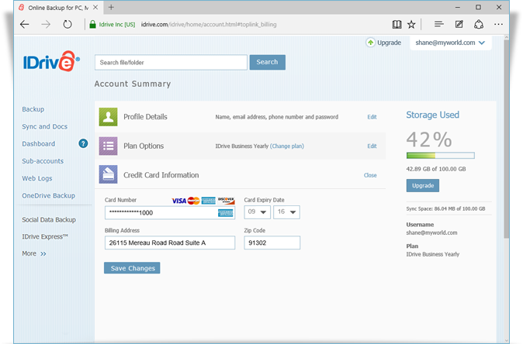Click the Amex logo above card field
The width and height of the screenshot is (523, 344).
[209, 201]
